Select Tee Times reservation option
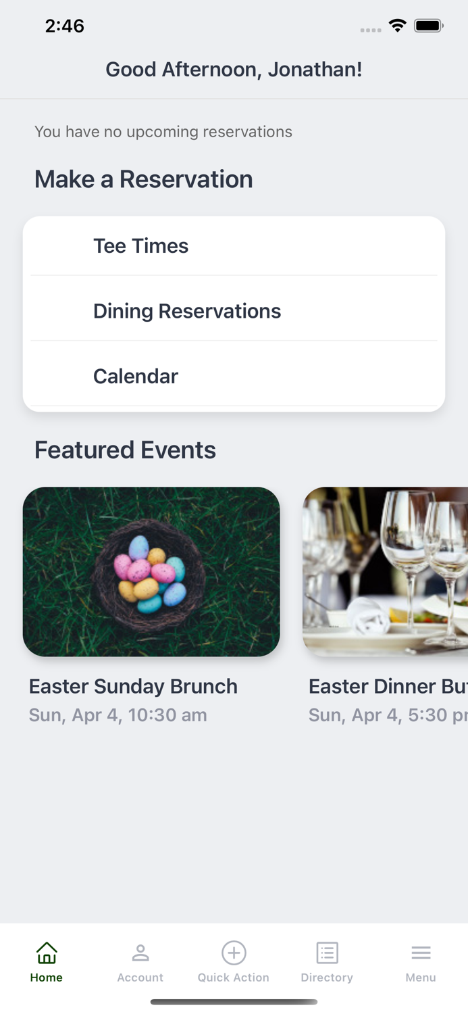The width and height of the screenshot is (468, 1014). point(140,246)
